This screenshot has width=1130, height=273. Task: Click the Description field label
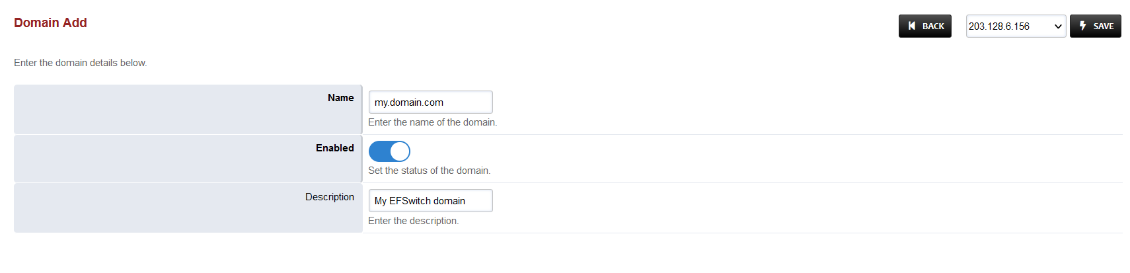point(329,197)
